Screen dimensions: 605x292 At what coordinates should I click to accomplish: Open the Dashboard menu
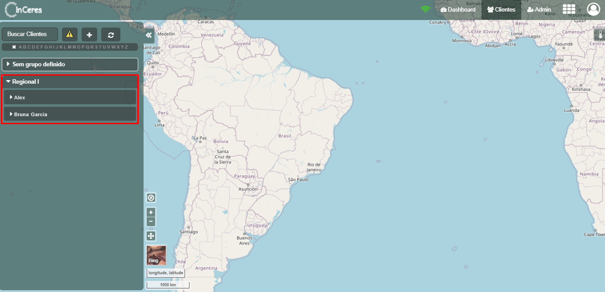(x=458, y=9)
